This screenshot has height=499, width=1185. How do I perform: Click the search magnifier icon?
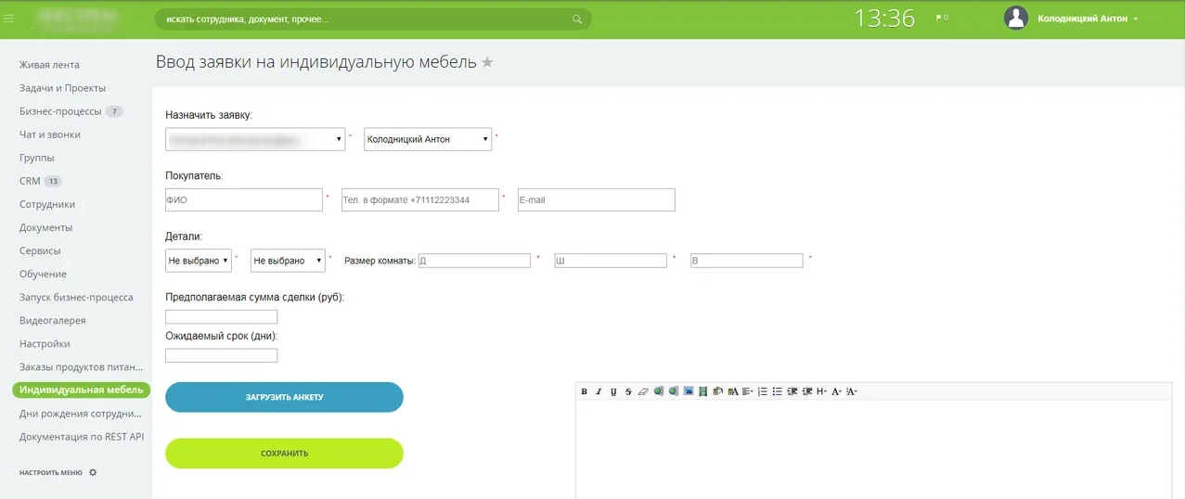tap(577, 19)
